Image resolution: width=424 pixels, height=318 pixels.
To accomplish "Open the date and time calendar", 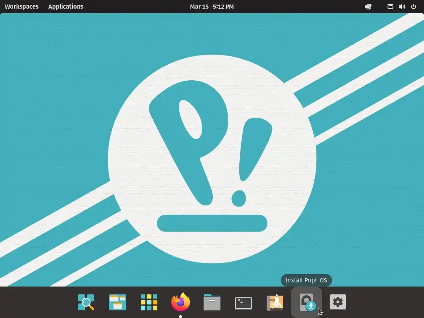I will pos(212,7).
